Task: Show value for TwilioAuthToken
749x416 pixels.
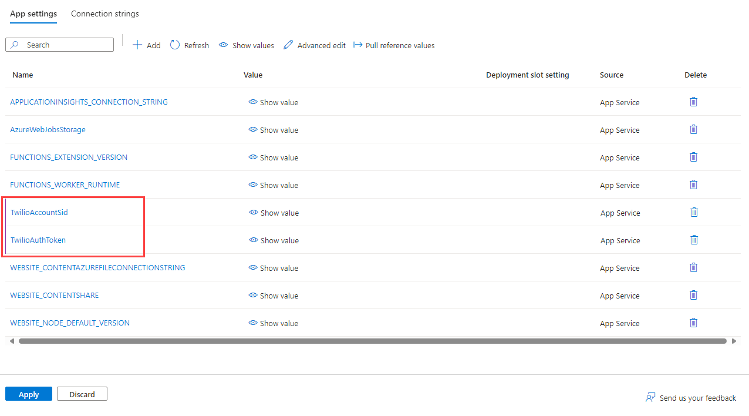Action: click(x=274, y=240)
